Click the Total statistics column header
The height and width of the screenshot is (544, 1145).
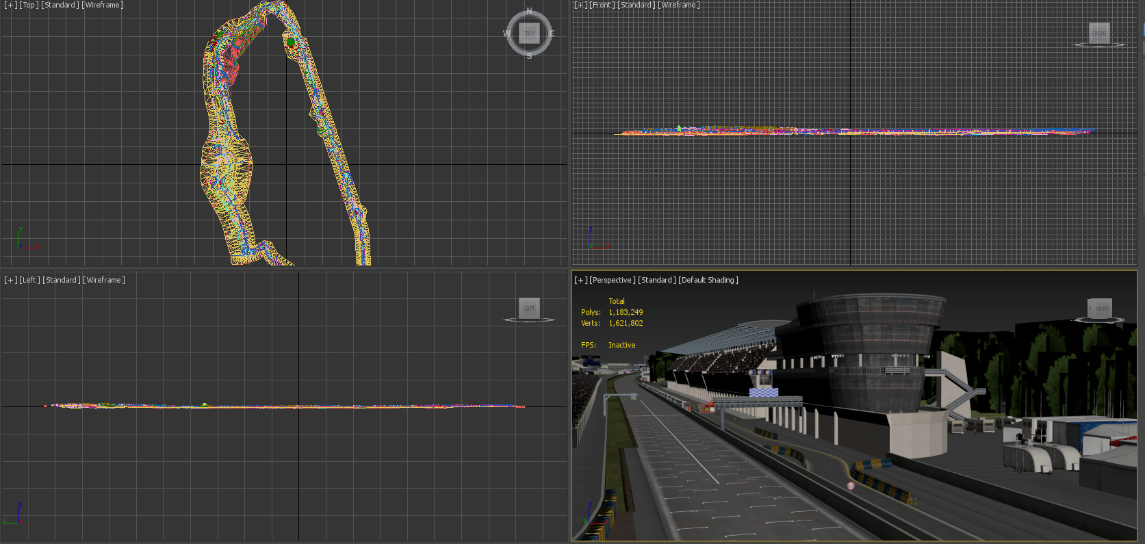point(617,301)
